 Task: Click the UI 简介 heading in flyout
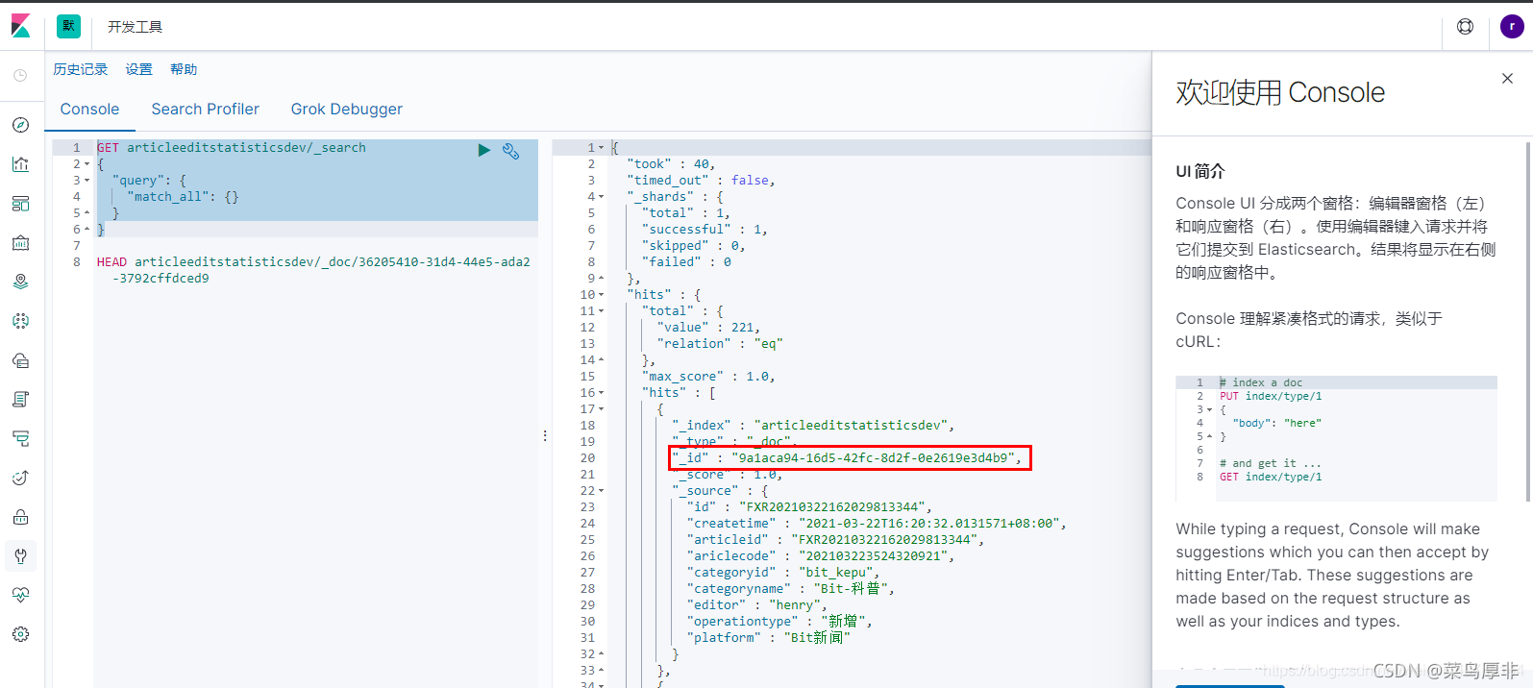point(1200,171)
